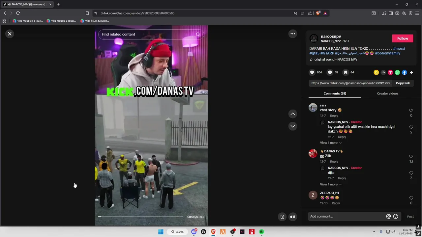422x237 pixels.
Task: Mention a user with the @ icon
Action: point(388,216)
